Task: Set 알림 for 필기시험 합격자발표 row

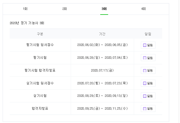Action: click(x=148, y=70)
